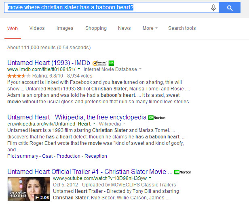Open Search tools options
This screenshot has height=205, width=249.
182,28
